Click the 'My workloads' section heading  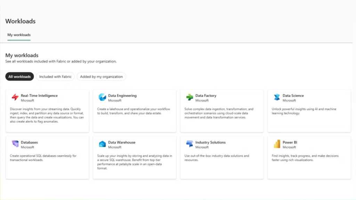[22, 55]
